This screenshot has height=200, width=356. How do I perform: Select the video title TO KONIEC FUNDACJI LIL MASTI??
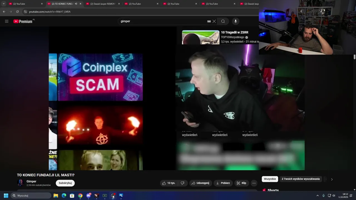click(46, 175)
